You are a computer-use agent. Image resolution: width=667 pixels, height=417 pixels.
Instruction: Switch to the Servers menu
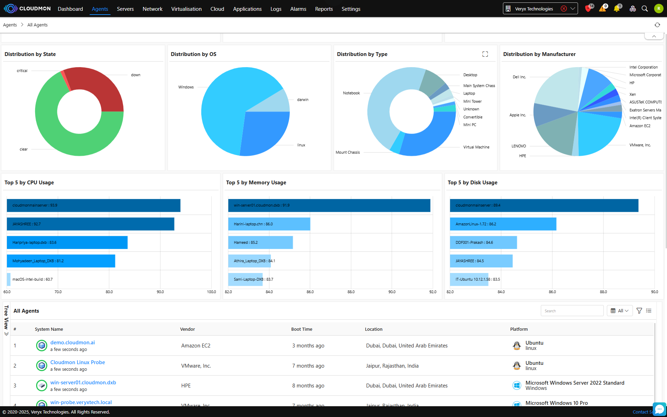click(x=125, y=9)
